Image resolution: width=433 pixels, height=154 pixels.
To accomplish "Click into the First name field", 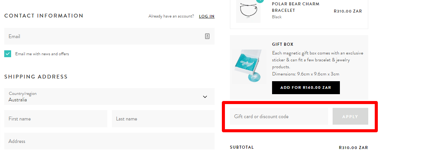I will [56, 119].
